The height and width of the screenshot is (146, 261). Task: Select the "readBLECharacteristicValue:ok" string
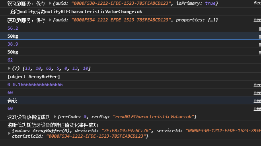(153, 117)
